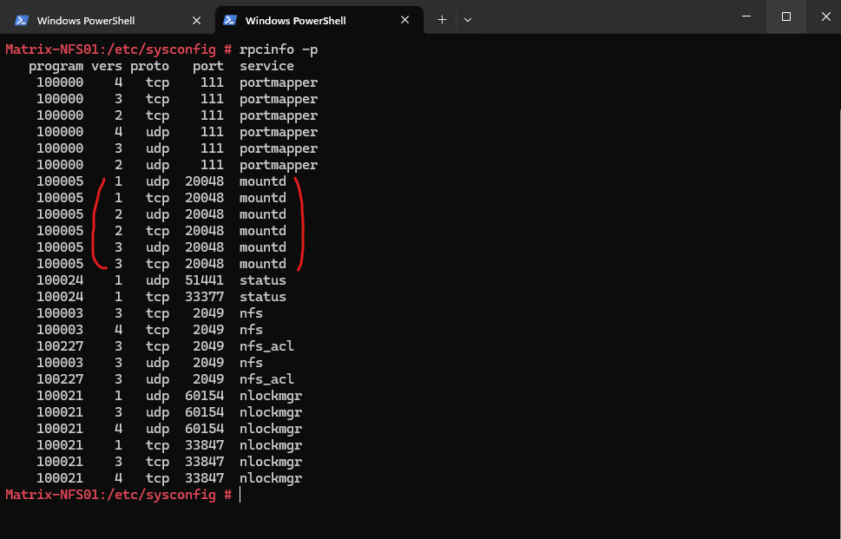This screenshot has height=539, width=841.
Task: Click the service column header text
Action: (266, 66)
